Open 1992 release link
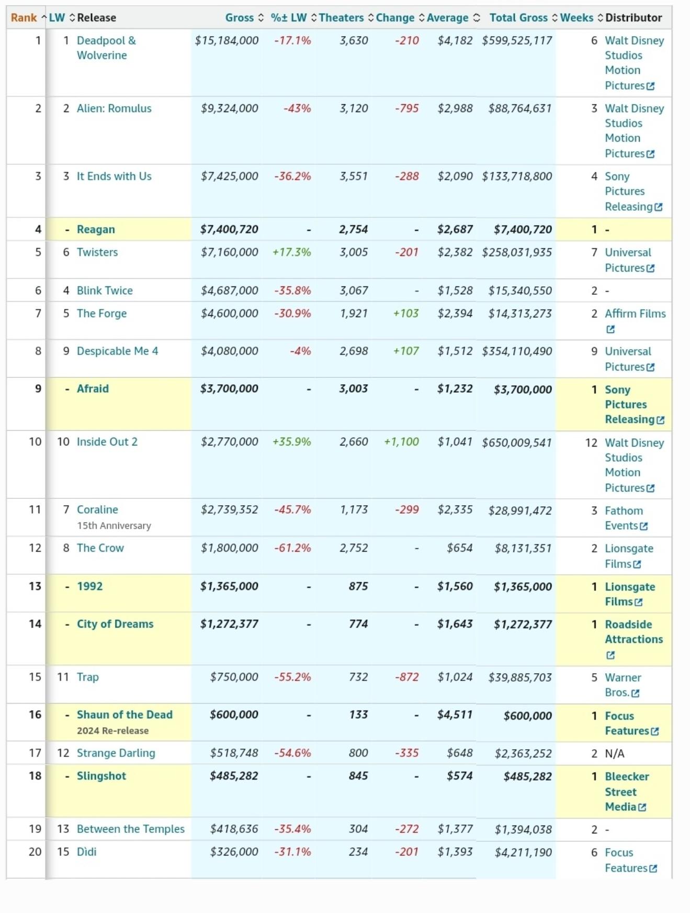This screenshot has width=690, height=913. tap(89, 586)
